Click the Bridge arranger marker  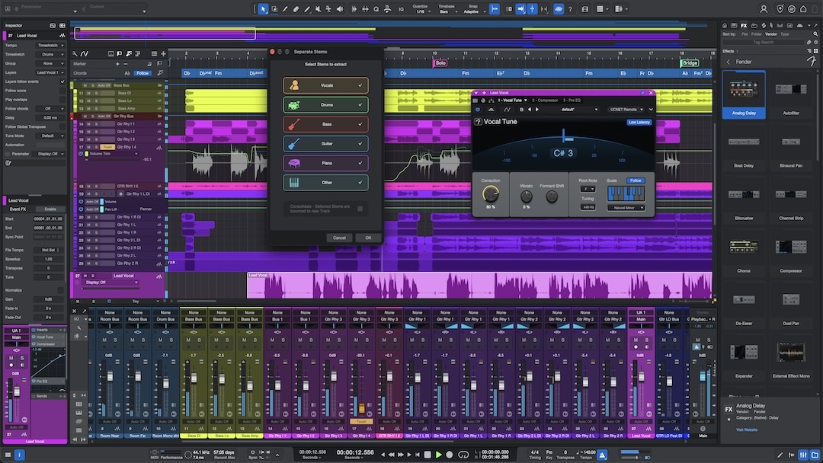tap(690, 63)
